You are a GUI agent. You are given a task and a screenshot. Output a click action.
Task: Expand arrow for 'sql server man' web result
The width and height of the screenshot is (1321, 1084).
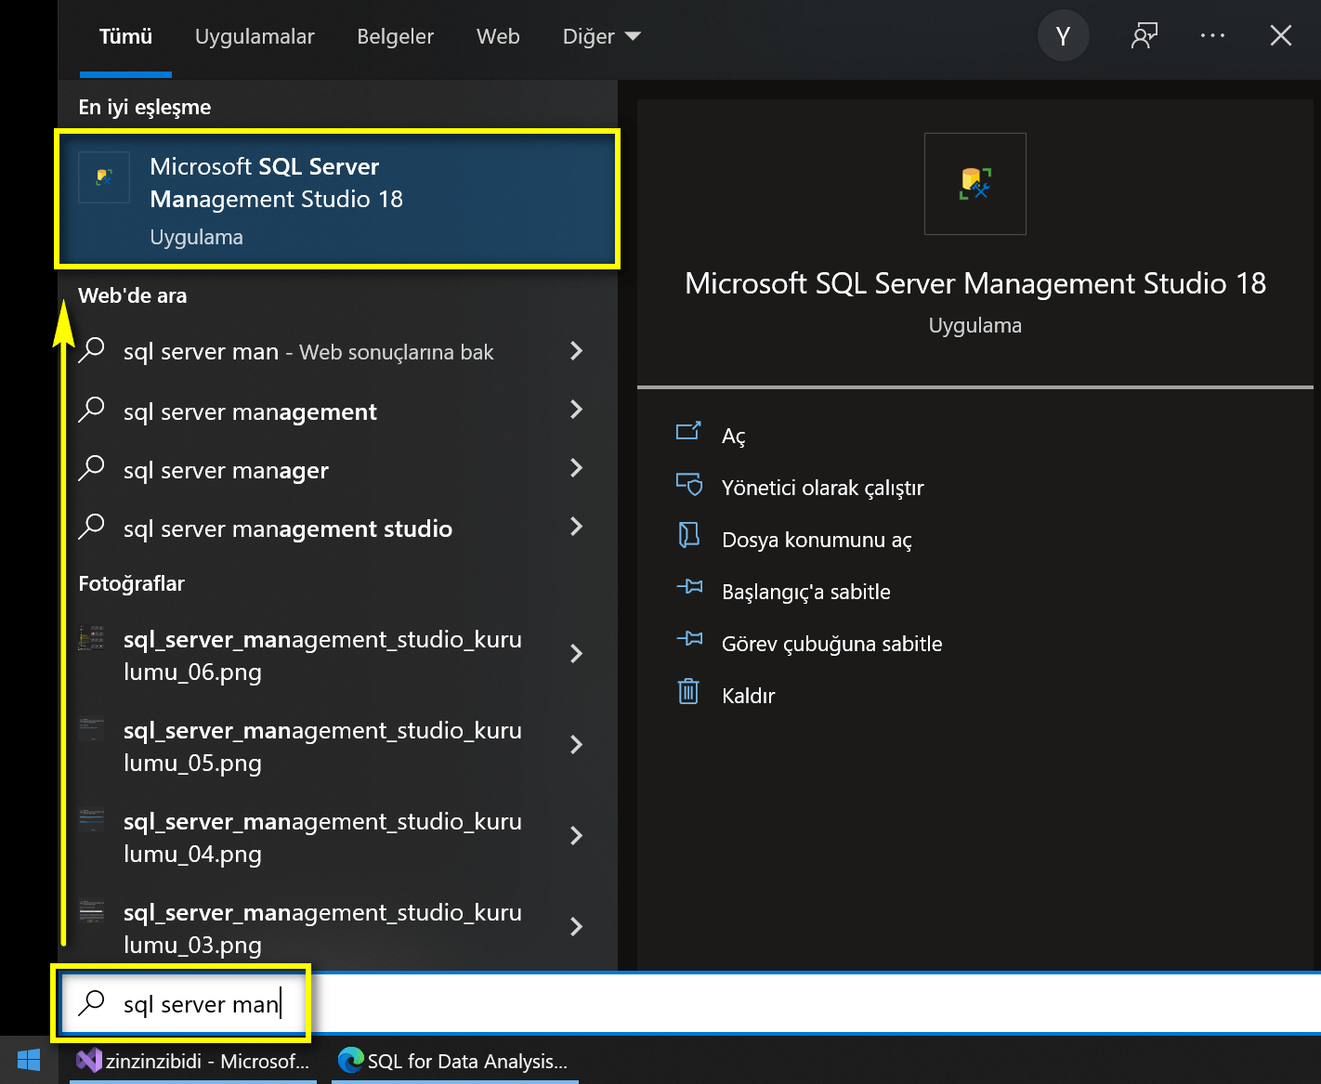[x=576, y=351]
